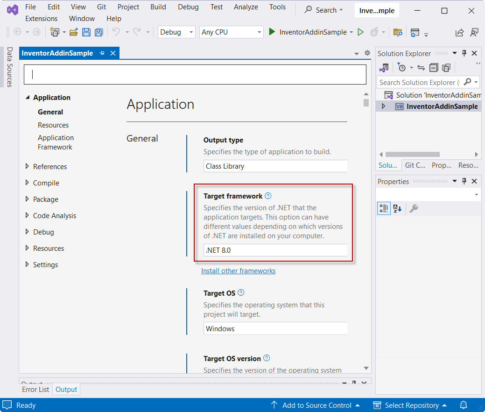Click Start Without Debugging outline play icon
485x412 pixels.
360,32
